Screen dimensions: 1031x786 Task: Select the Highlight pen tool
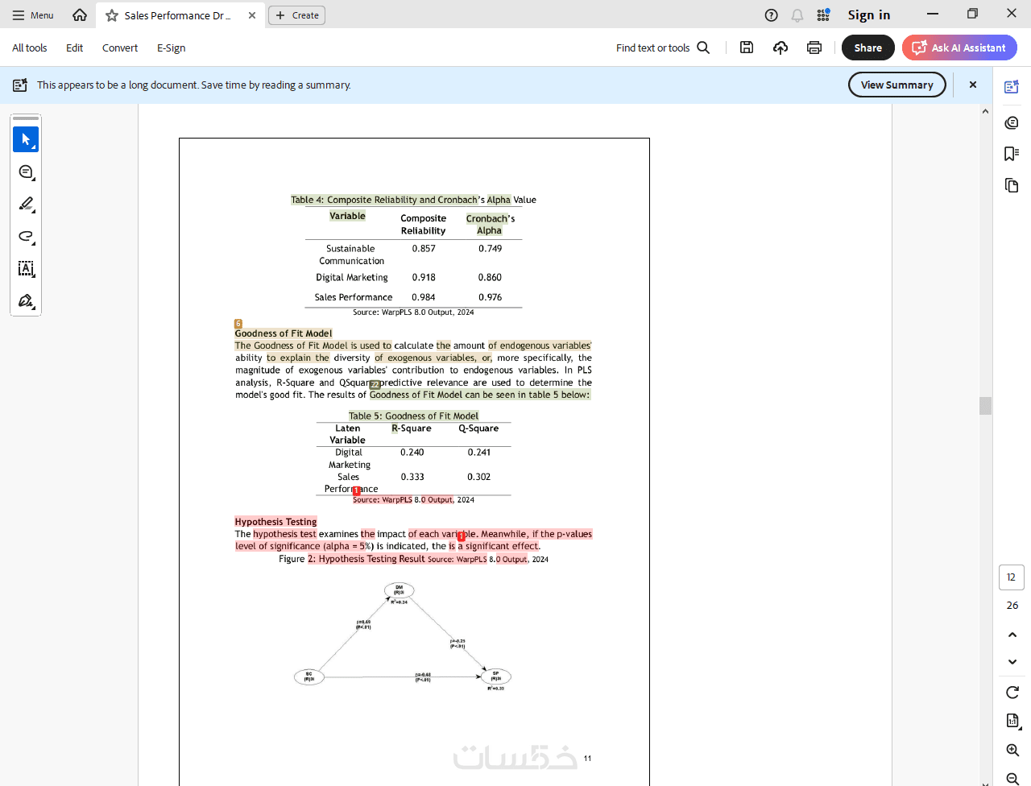pyautogui.click(x=26, y=204)
